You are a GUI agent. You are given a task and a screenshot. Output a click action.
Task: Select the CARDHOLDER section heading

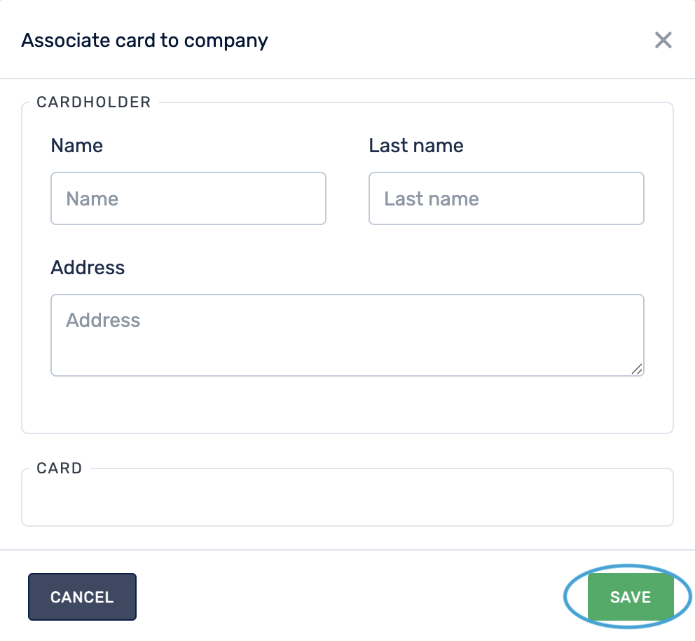click(x=94, y=102)
